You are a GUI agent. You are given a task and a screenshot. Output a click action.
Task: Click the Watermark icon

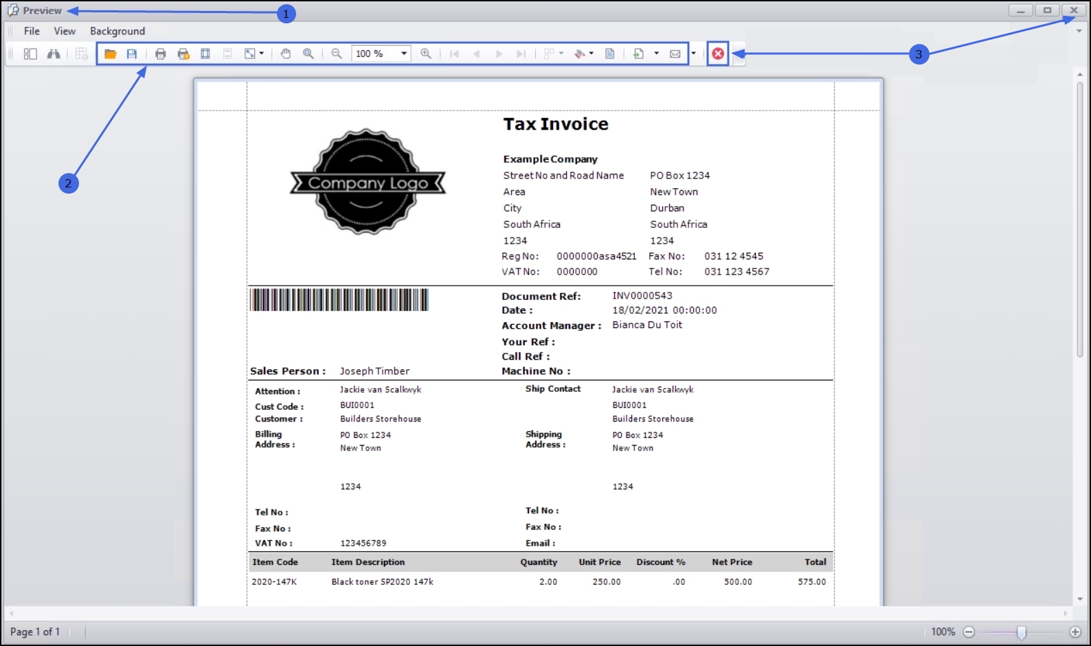tap(609, 54)
